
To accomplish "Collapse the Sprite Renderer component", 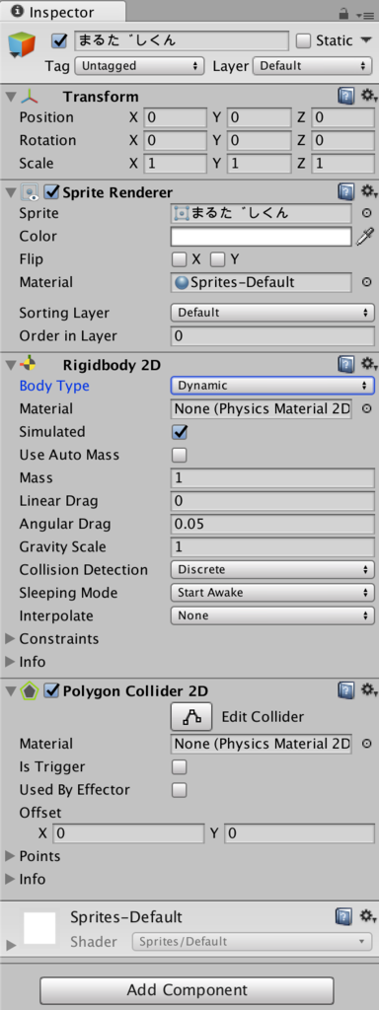I will (10, 192).
